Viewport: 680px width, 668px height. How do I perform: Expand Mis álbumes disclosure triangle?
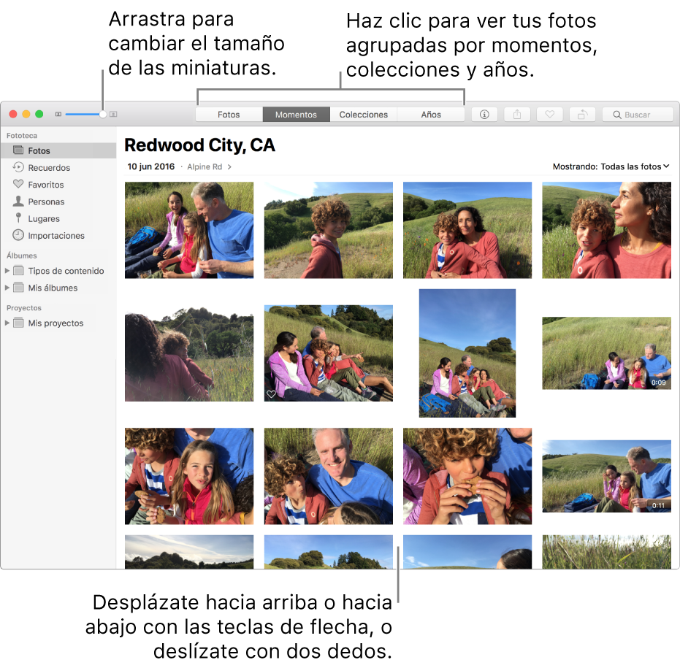(7, 287)
